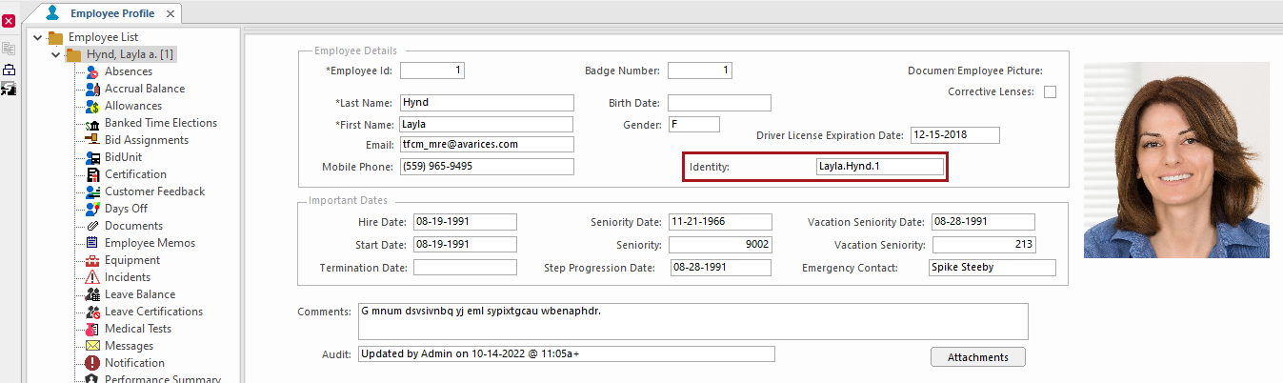Switch to the Employee Profile tab
The image size is (1283, 383).
[x=111, y=13]
